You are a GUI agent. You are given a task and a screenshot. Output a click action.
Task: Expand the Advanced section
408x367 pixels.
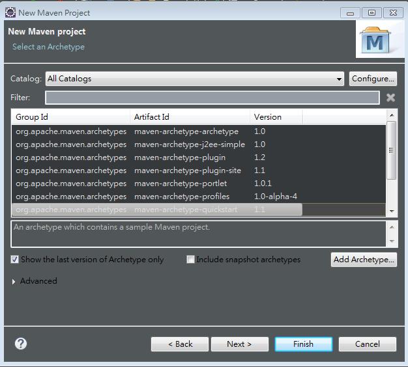[x=14, y=281]
